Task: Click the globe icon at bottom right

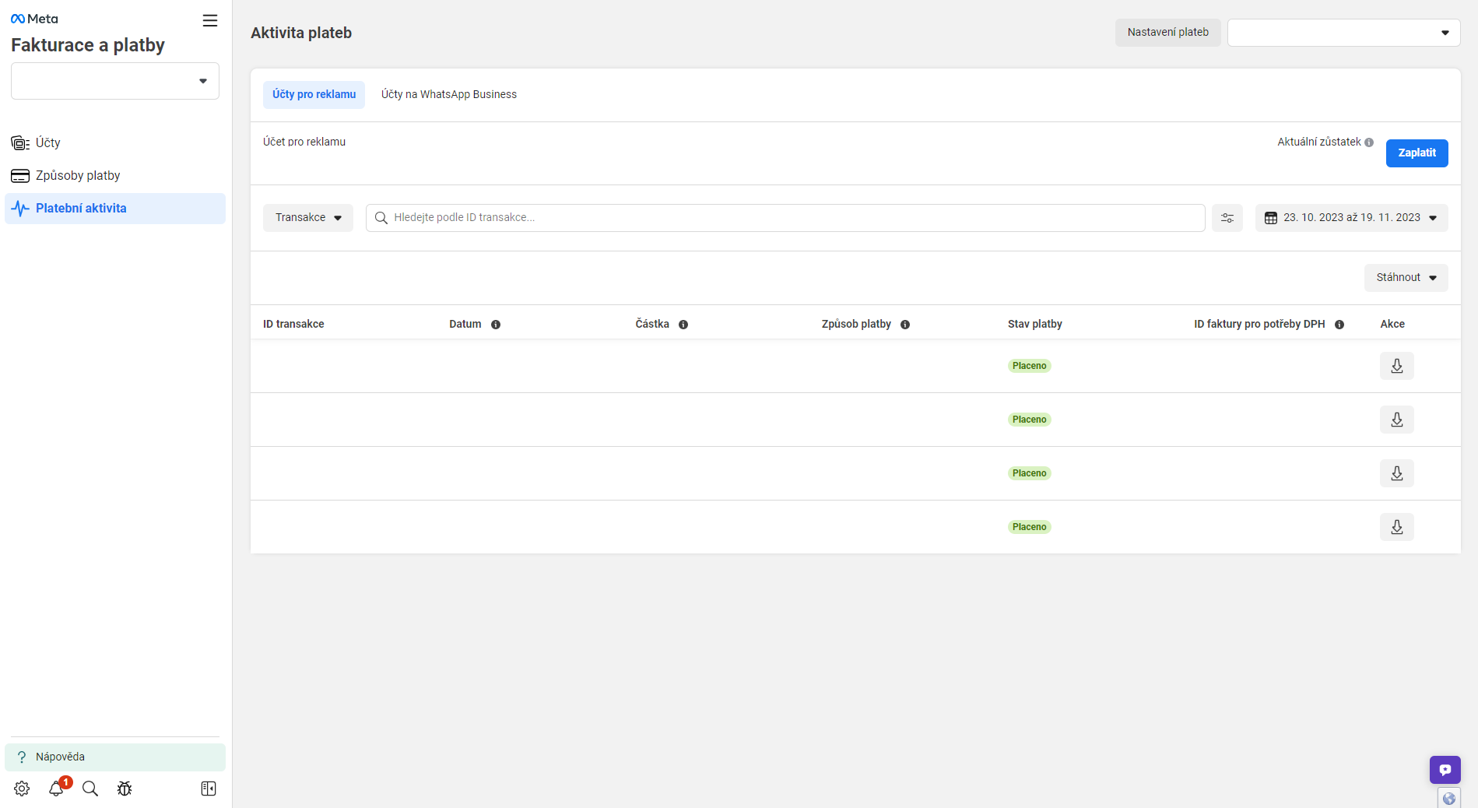Action: pyautogui.click(x=1449, y=799)
